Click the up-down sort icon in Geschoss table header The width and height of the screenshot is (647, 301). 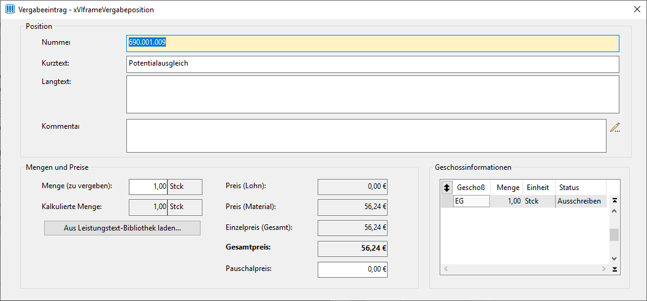(446, 188)
